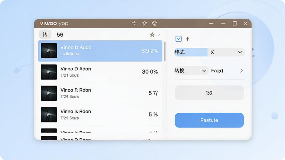Open the Frapi chevron arrow
The image size is (285, 160).
[241, 71]
